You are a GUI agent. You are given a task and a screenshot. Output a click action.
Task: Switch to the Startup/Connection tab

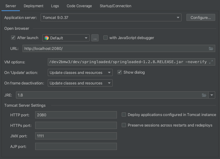[x=115, y=6]
